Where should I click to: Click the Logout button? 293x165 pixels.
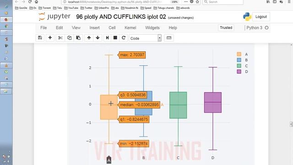click(x=261, y=16)
